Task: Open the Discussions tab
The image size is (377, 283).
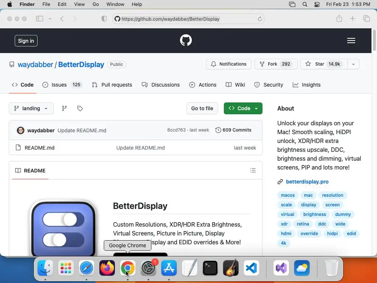Action: (161, 85)
